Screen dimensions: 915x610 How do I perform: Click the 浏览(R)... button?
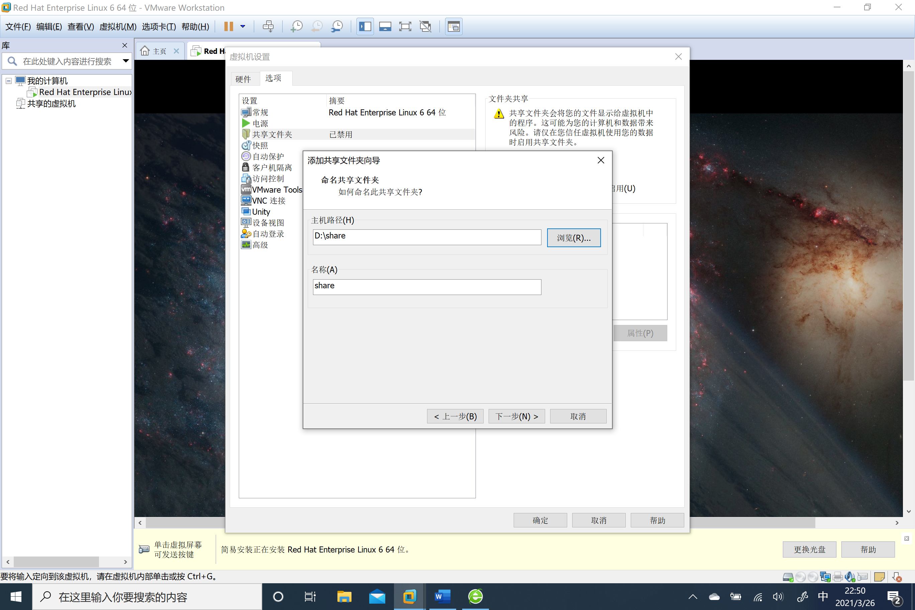[574, 237]
